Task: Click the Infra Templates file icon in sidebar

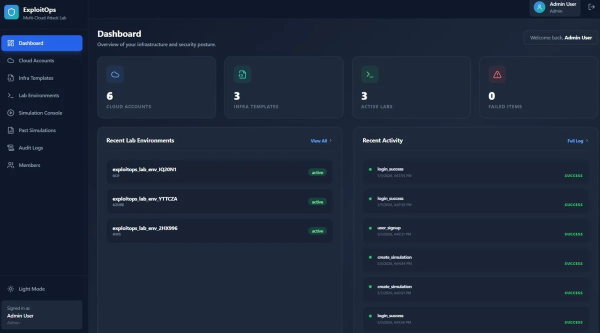Action: tap(11, 78)
